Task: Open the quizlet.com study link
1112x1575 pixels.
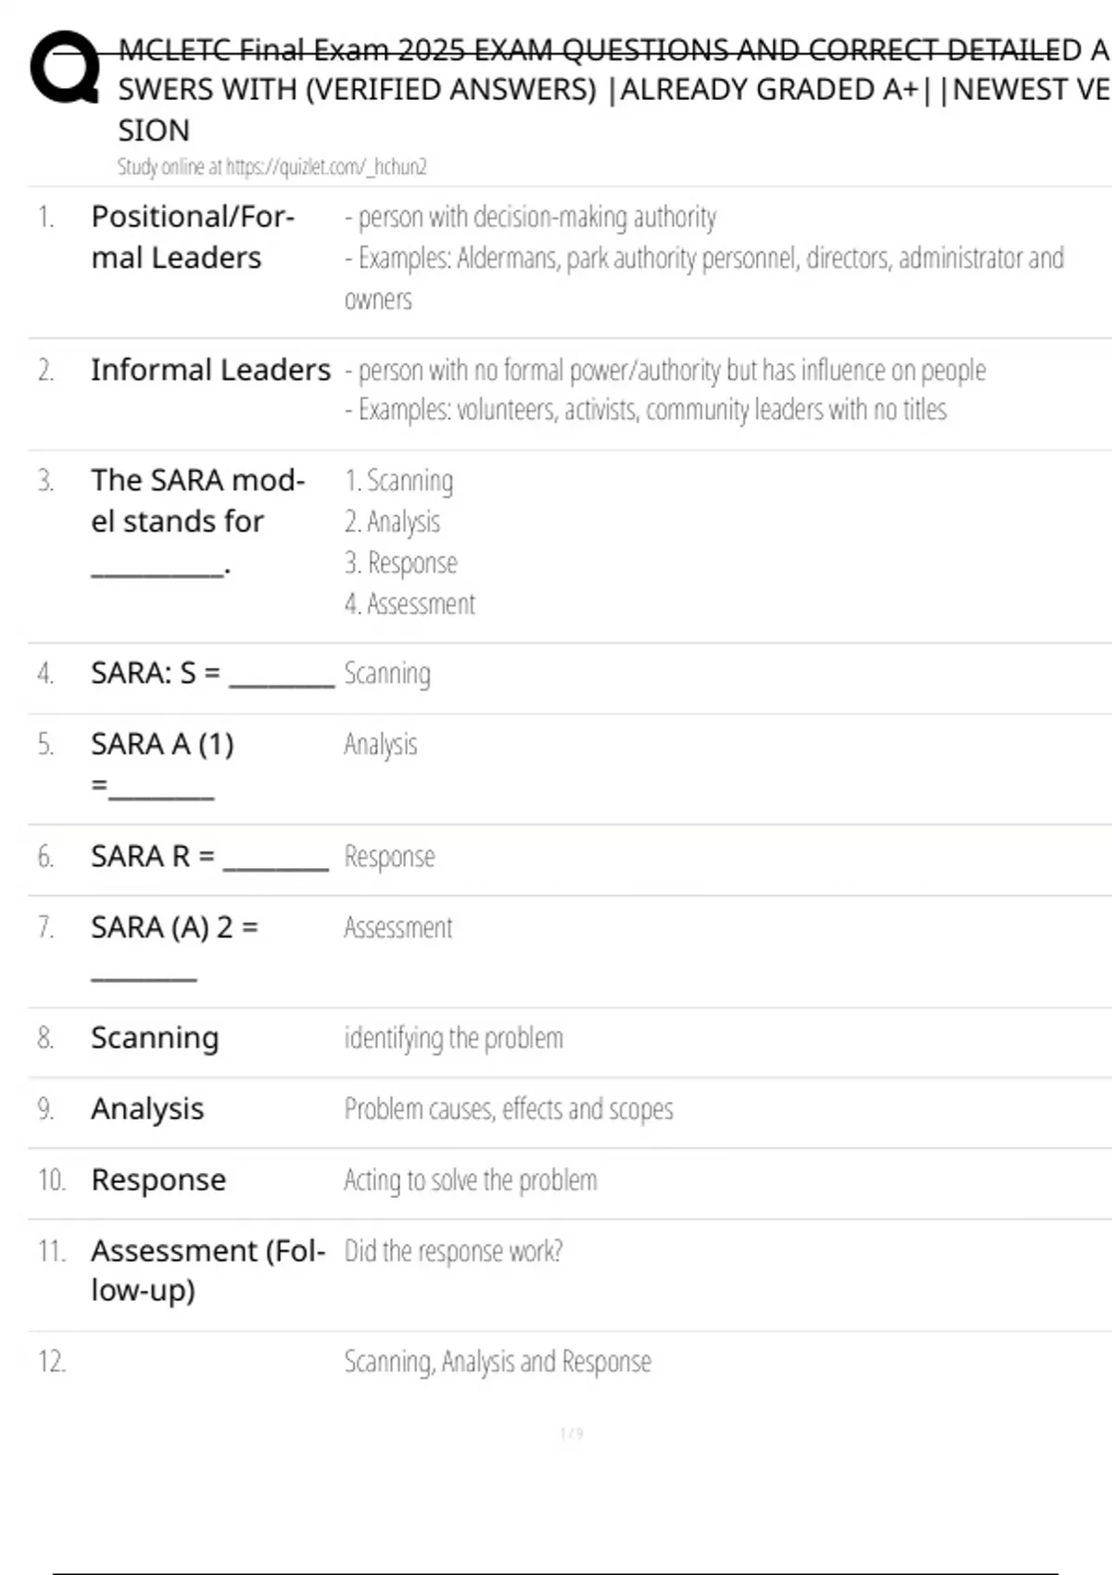Action: click(272, 167)
